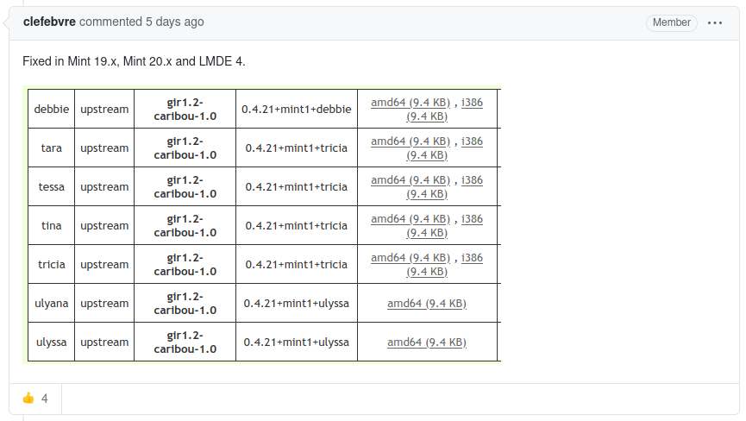Download the amd64 package in the ulyana row
The image size is (746, 421).
coord(427,304)
